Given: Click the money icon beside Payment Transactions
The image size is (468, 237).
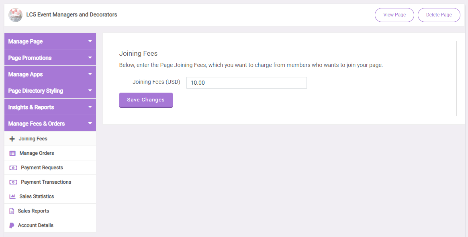Looking at the screenshot, I should coord(13,182).
